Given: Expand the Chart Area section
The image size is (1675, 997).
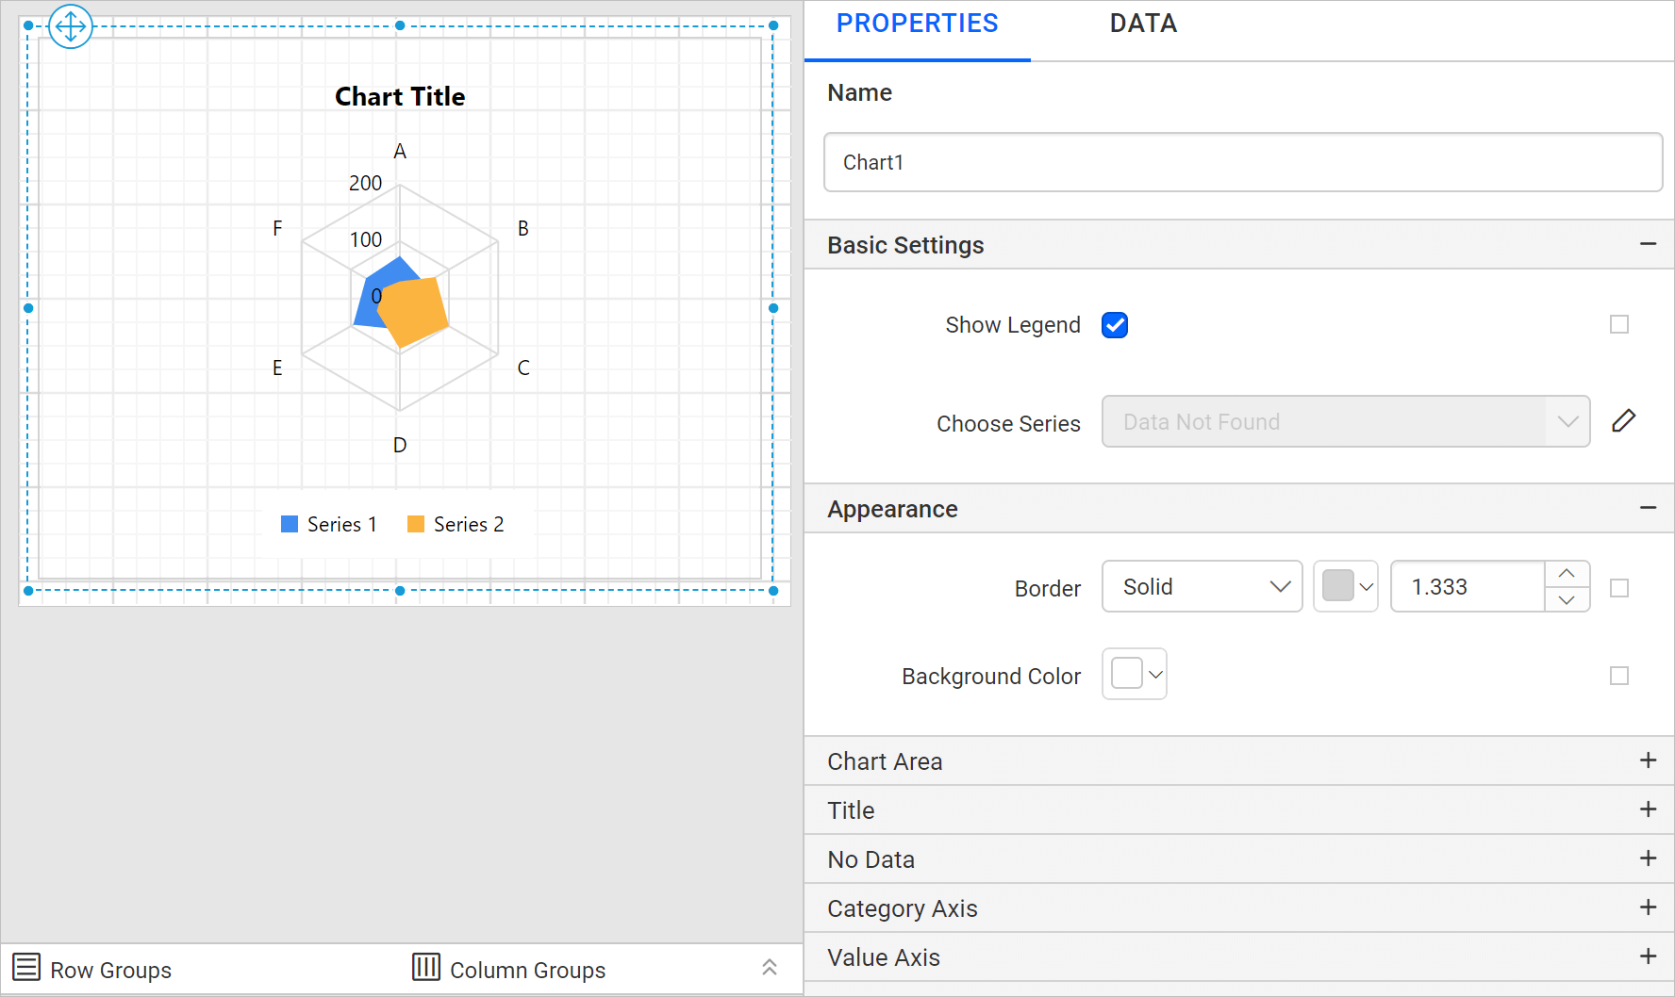Looking at the screenshot, I should [1649, 760].
